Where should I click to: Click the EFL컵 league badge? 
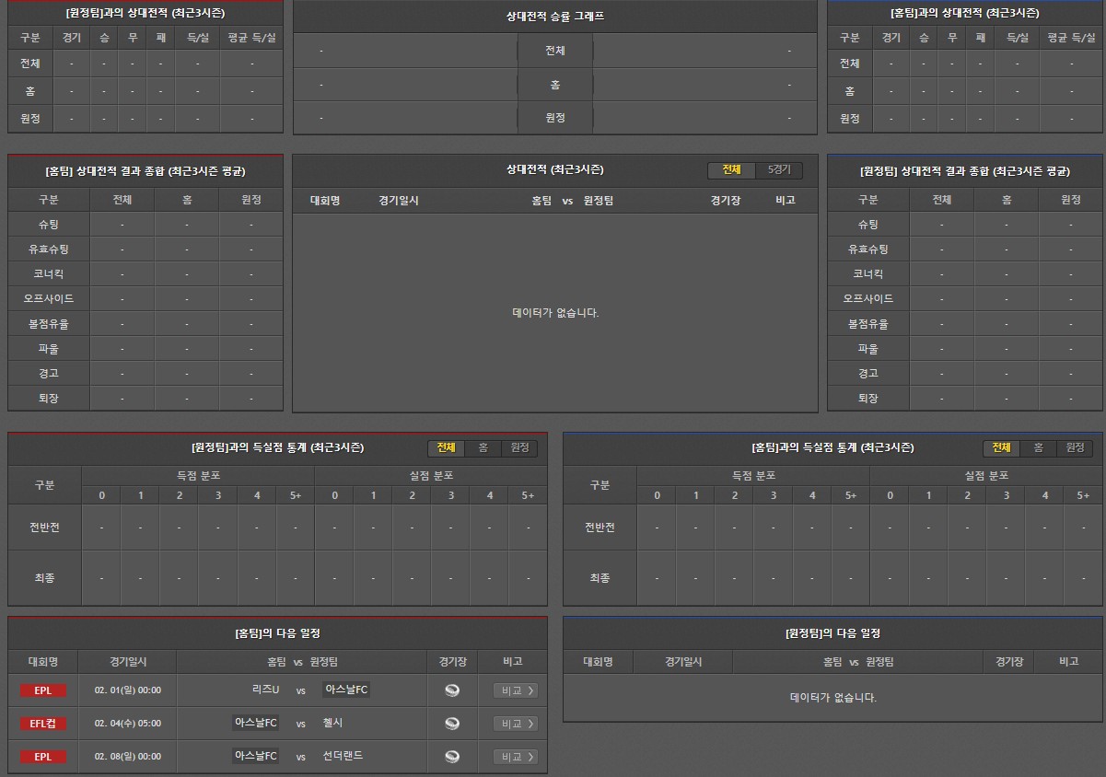(43, 724)
